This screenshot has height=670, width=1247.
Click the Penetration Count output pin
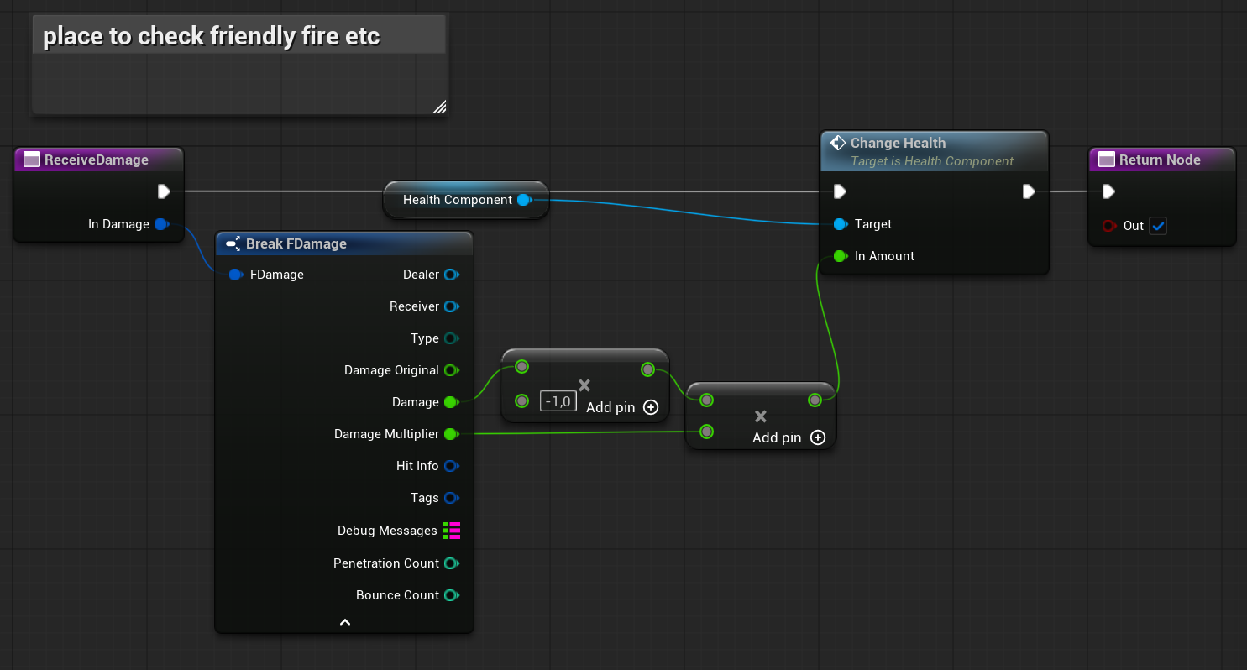tap(451, 563)
